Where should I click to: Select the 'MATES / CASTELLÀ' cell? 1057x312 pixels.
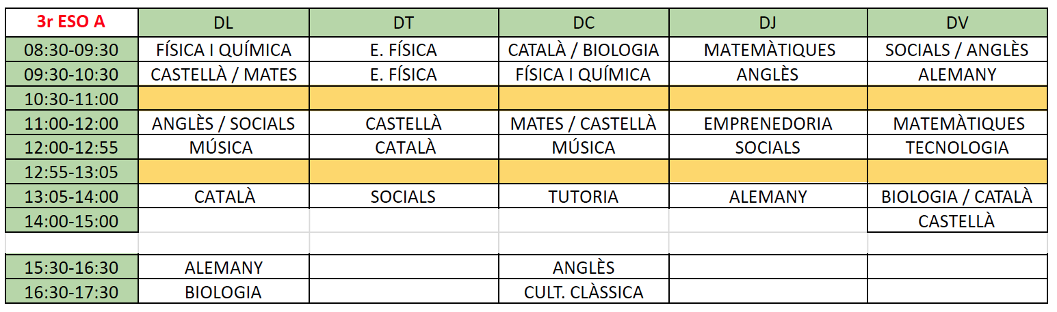[x=584, y=124]
